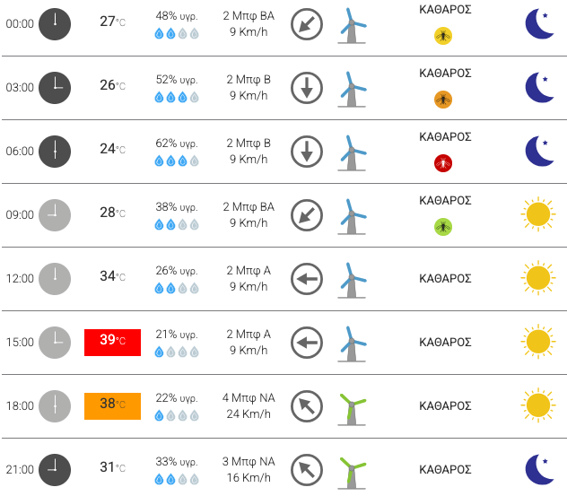Click the 48% υγρ. humidity text
Viewport: 567px width, 496px height.
pyautogui.click(x=177, y=16)
